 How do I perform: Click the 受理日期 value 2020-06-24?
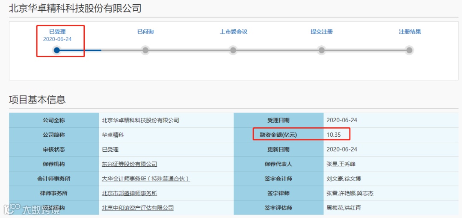click(342, 120)
